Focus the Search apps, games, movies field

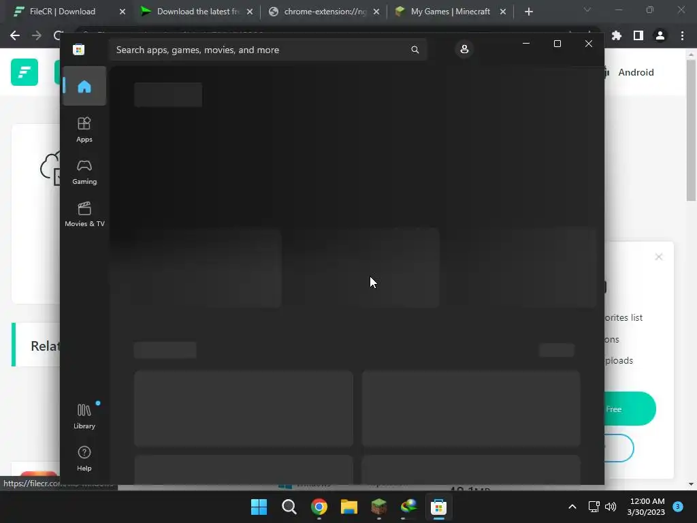coord(268,50)
